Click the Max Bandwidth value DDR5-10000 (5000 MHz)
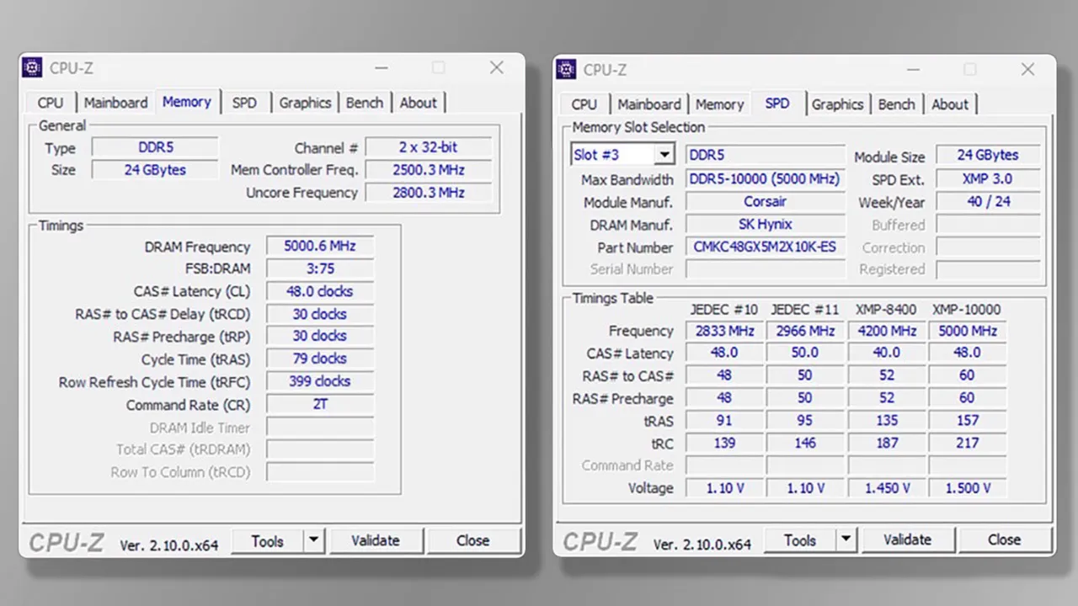1078x606 pixels. pos(766,178)
